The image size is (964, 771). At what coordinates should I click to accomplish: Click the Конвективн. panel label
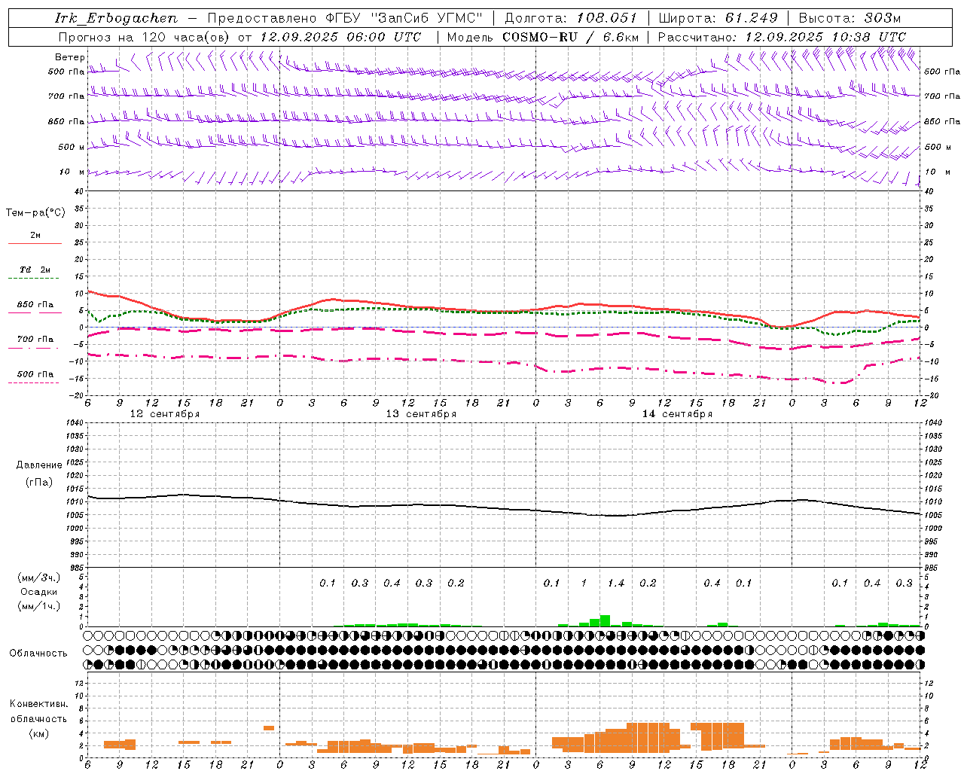click(x=39, y=704)
